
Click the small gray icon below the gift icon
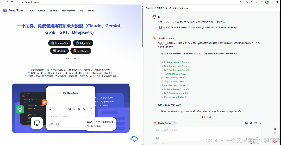[275, 133]
